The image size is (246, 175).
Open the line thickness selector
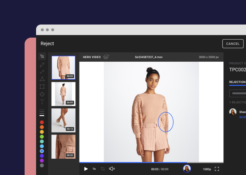pos(42,113)
